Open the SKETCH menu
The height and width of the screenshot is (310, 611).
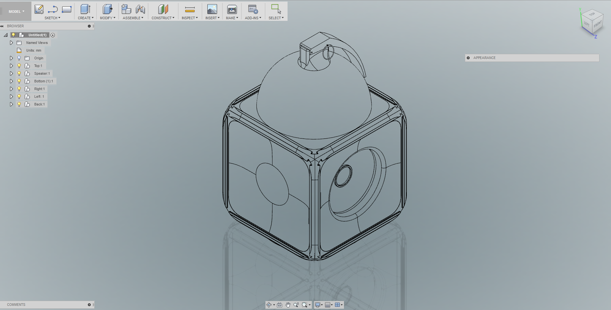[52, 18]
